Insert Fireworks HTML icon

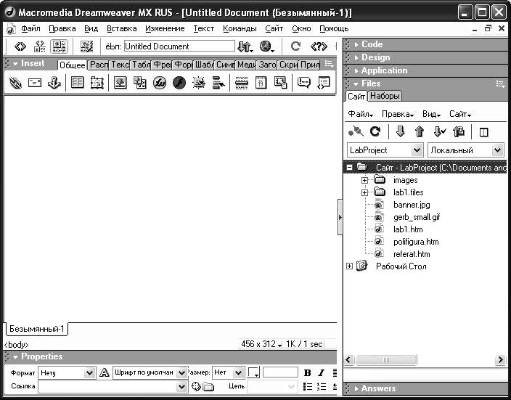(160, 83)
